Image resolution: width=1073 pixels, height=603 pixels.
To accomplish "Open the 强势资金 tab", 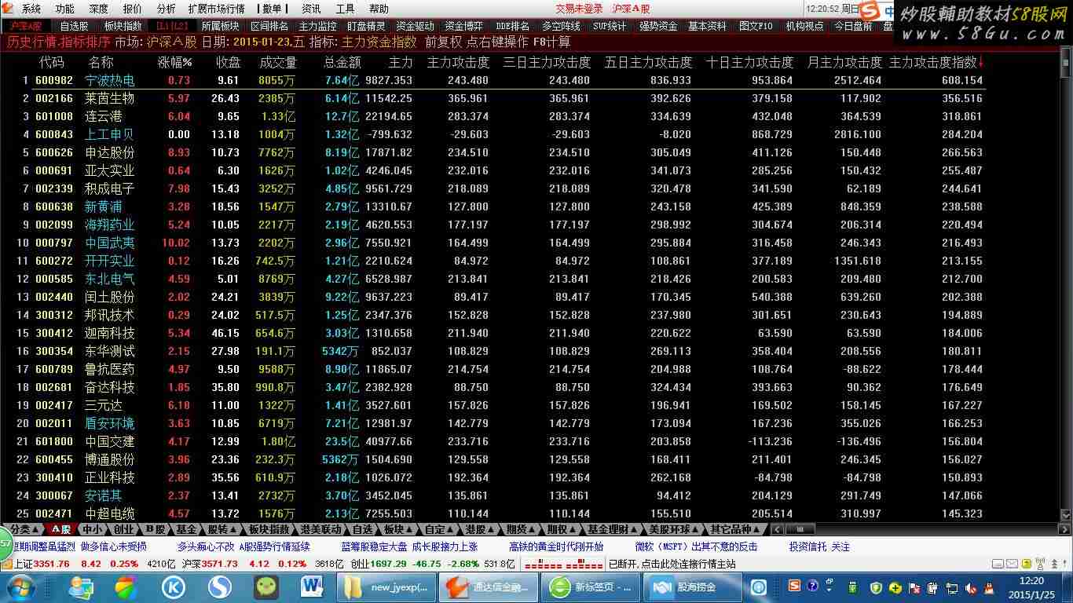I will point(658,26).
